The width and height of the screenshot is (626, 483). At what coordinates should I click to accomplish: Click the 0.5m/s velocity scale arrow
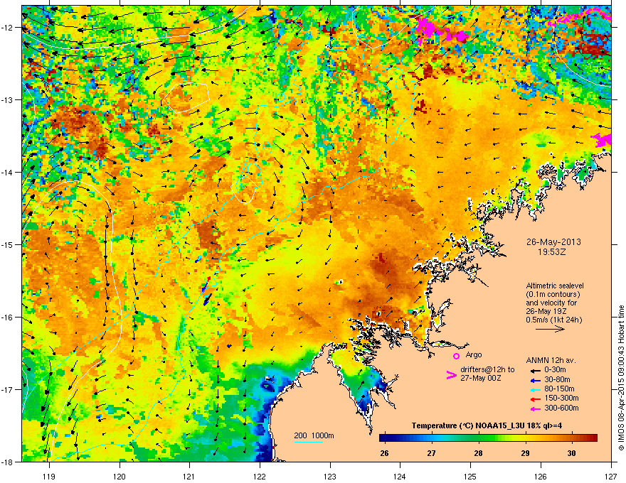[550, 329]
